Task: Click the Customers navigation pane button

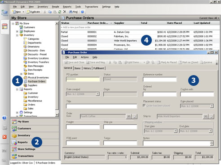Action: click(35, 128)
